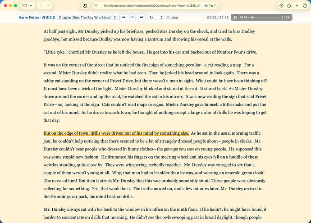Image resolution: width=311 pixels, height=223 pixels.
Task: Click sentence "Cats couldn't read maps or signs."
Action: tap(133, 105)
